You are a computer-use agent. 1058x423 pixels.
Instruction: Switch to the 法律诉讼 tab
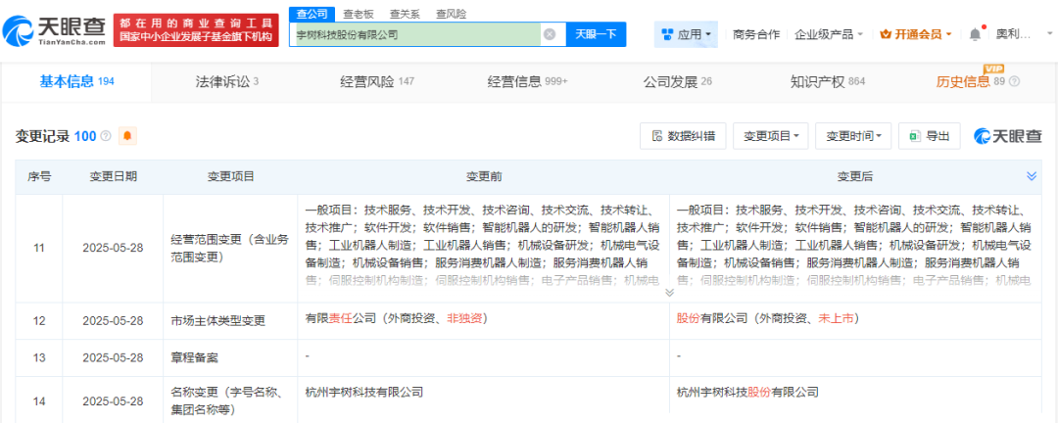[226, 81]
